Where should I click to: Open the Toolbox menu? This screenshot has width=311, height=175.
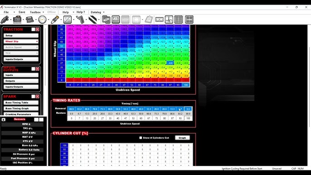[x=35, y=12]
